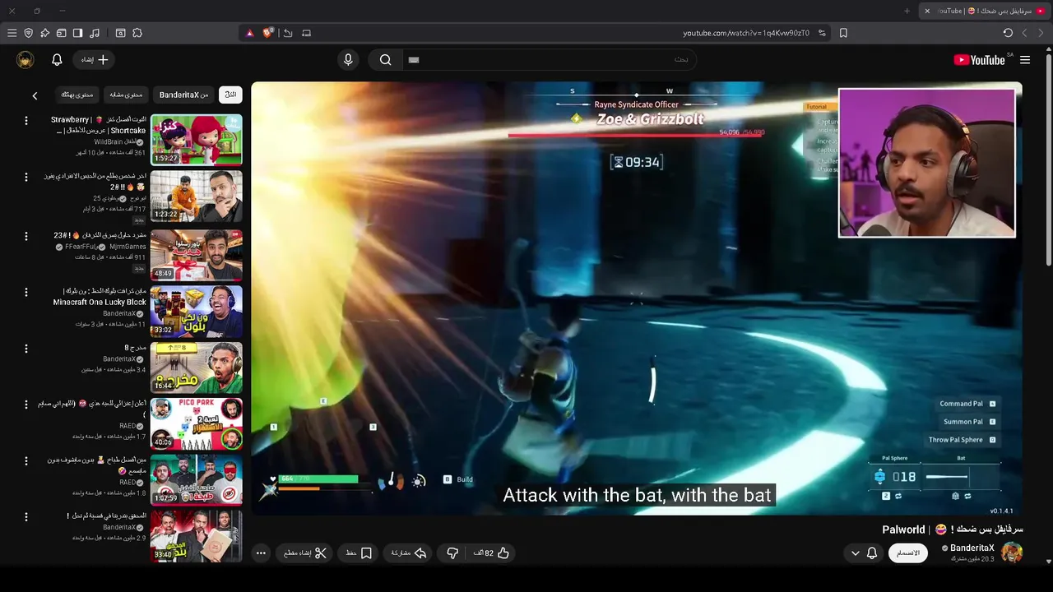1053x592 pixels.
Task: Open the Brave Wallet icon
Action: point(61,33)
